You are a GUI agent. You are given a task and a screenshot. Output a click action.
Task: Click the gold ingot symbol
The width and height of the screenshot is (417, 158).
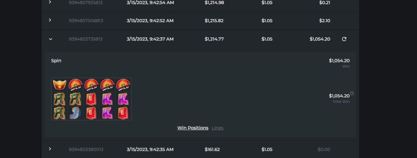pyautogui.click(x=59, y=85)
